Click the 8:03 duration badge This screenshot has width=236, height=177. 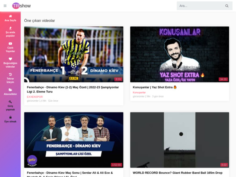pyautogui.click(x=118, y=79)
